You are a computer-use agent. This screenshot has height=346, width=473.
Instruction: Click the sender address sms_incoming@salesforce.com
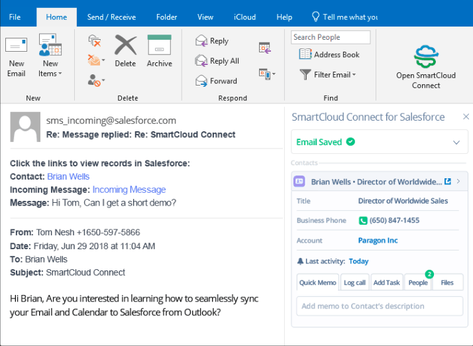coord(111,121)
